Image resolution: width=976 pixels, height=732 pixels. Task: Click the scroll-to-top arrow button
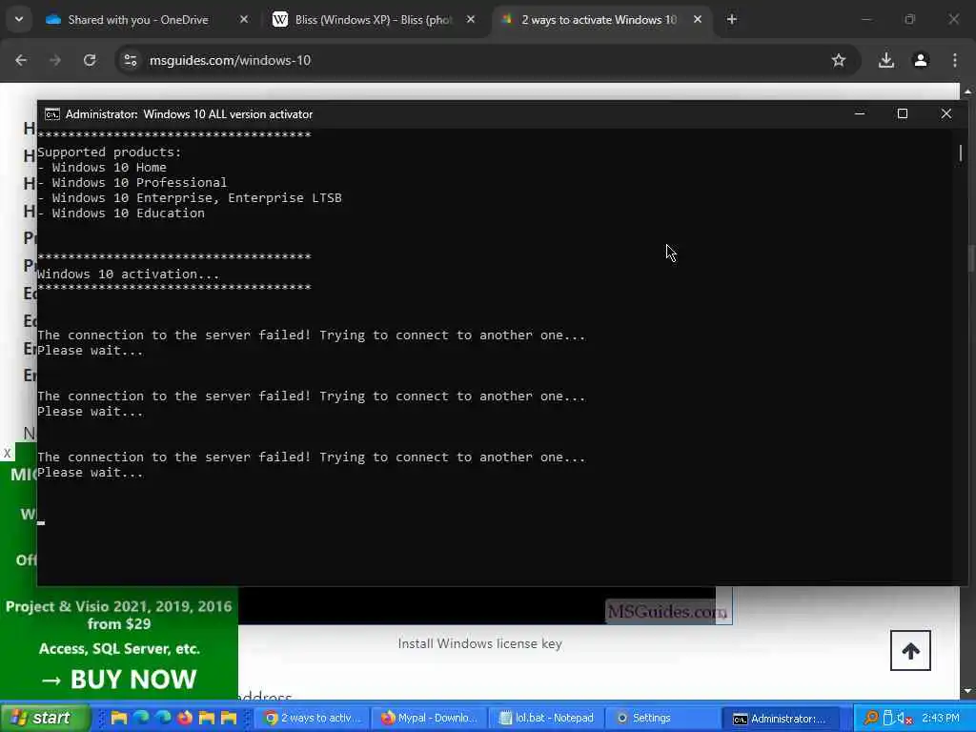(910, 651)
